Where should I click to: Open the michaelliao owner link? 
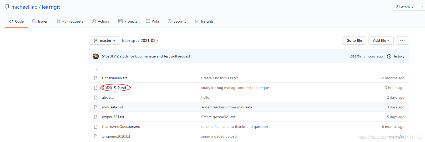(x=24, y=7)
